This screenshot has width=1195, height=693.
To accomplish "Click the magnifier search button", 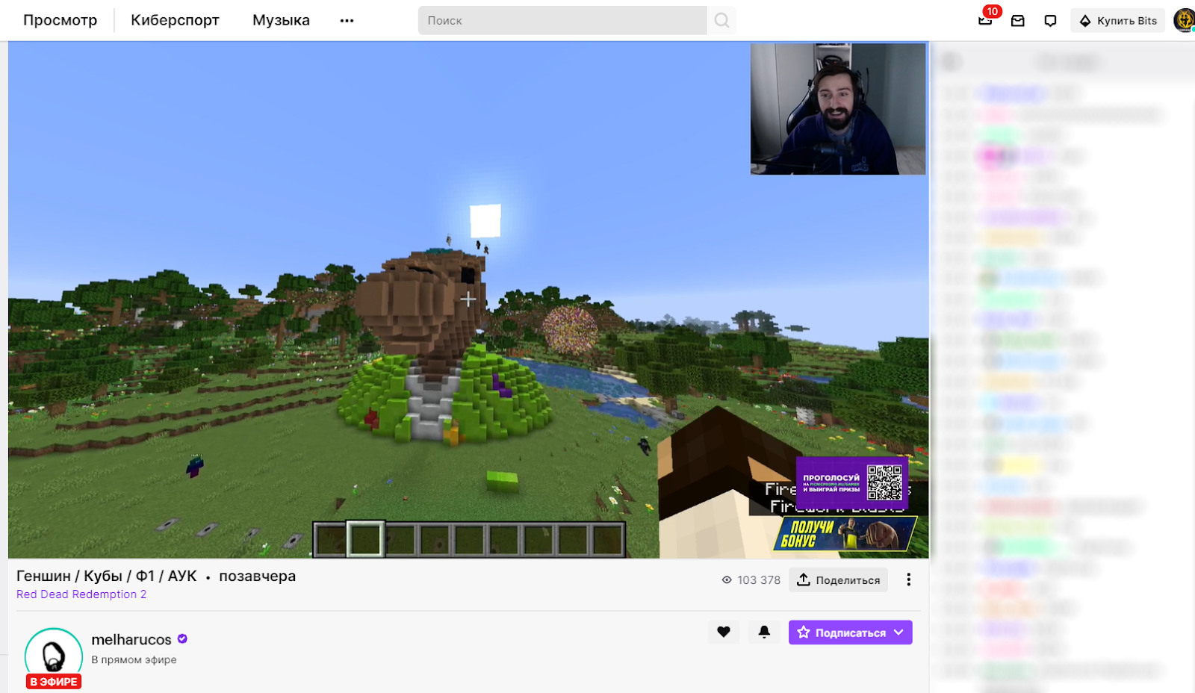I will [x=721, y=21].
